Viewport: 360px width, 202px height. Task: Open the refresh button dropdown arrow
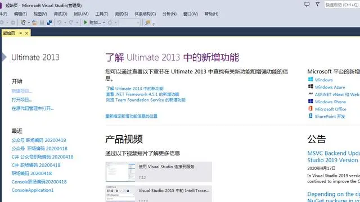115,22
